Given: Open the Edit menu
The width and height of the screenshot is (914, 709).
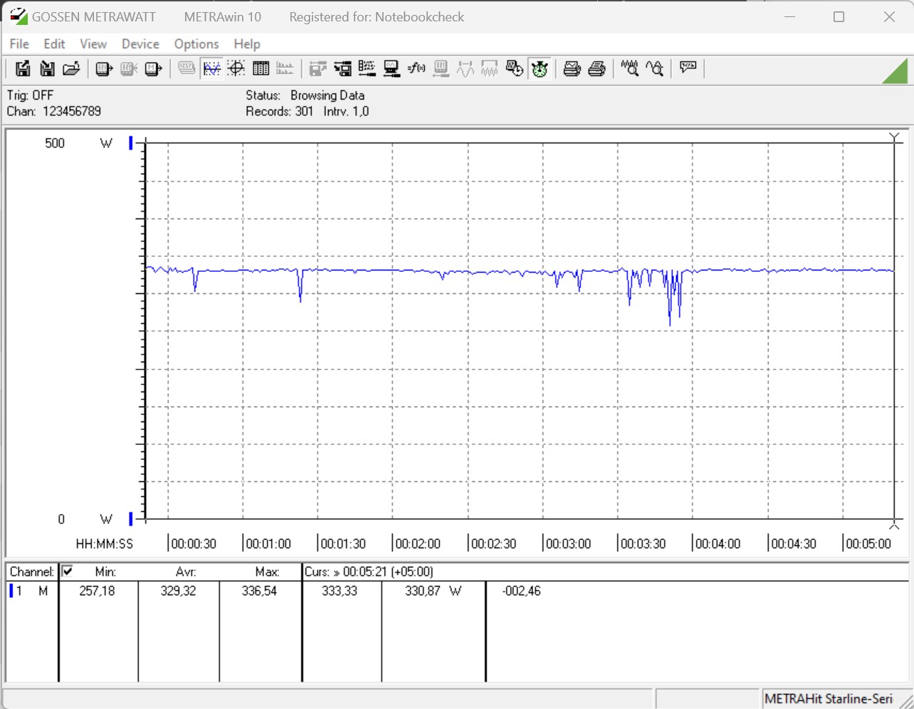Looking at the screenshot, I should pos(54,44).
